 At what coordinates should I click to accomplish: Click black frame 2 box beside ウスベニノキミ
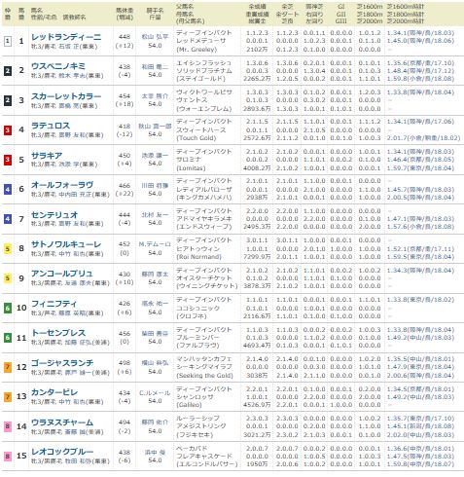coord(8,71)
